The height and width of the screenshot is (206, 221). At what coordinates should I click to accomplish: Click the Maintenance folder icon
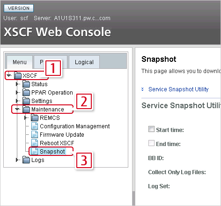click(26, 109)
